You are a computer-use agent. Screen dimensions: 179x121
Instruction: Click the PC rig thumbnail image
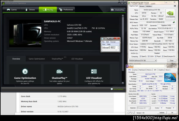pos(25,34)
